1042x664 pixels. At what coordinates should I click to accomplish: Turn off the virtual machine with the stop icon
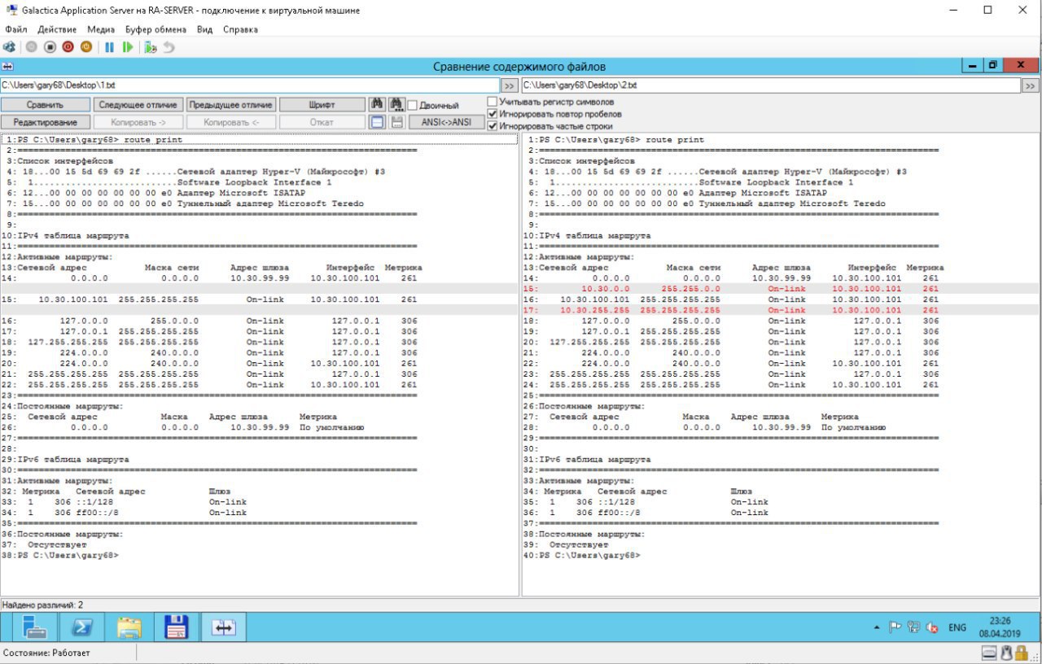point(50,47)
